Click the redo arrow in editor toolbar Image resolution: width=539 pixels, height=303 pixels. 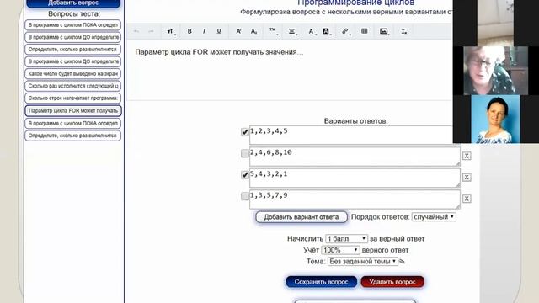(x=151, y=31)
